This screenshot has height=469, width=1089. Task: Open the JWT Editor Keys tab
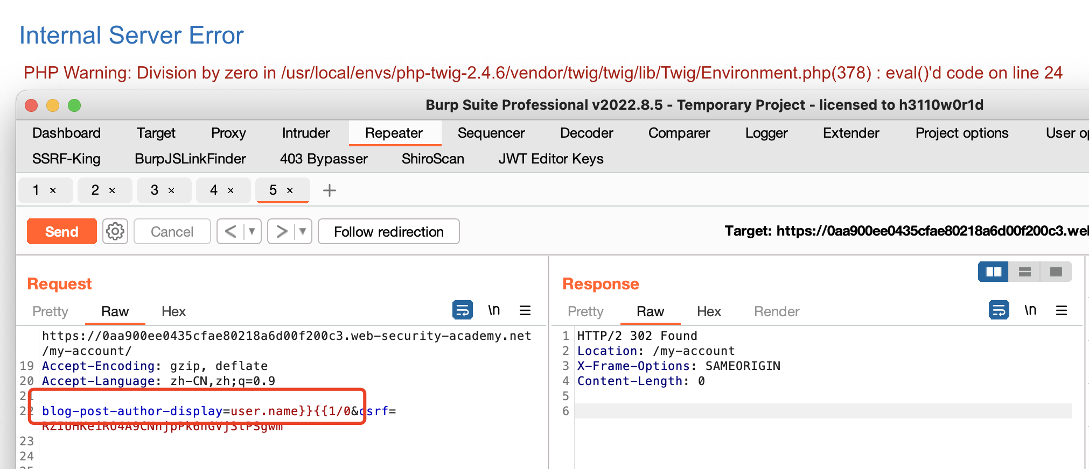(x=551, y=159)
